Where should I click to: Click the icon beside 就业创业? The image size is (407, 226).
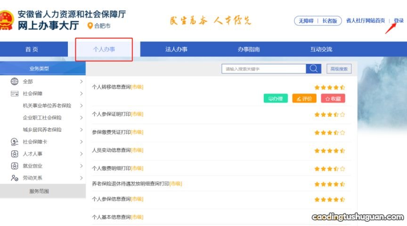click(x=15, y=166)
